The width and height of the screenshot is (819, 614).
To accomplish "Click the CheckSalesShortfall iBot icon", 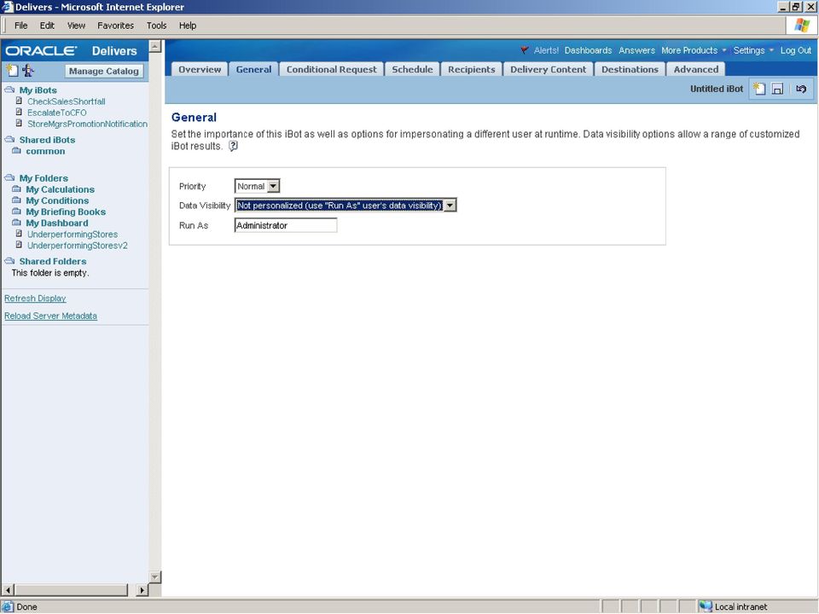I will click(20, 101).
